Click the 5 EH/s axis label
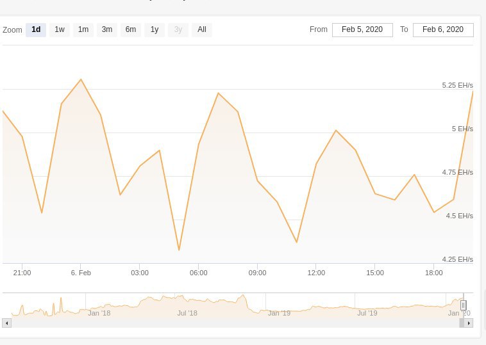 [x=462, y=129]
